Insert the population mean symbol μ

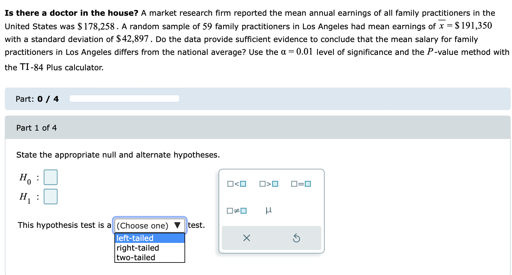pyautogui.click(x=269, y=210)
